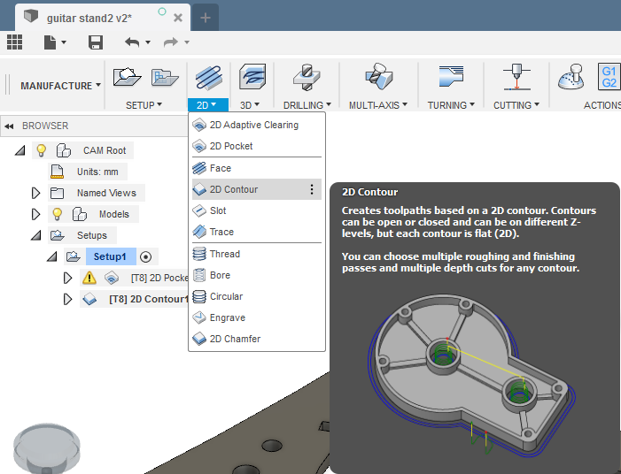Collapse the Setup1 tree node
This screenshot has width=621, height=474.
click(52, 256)
